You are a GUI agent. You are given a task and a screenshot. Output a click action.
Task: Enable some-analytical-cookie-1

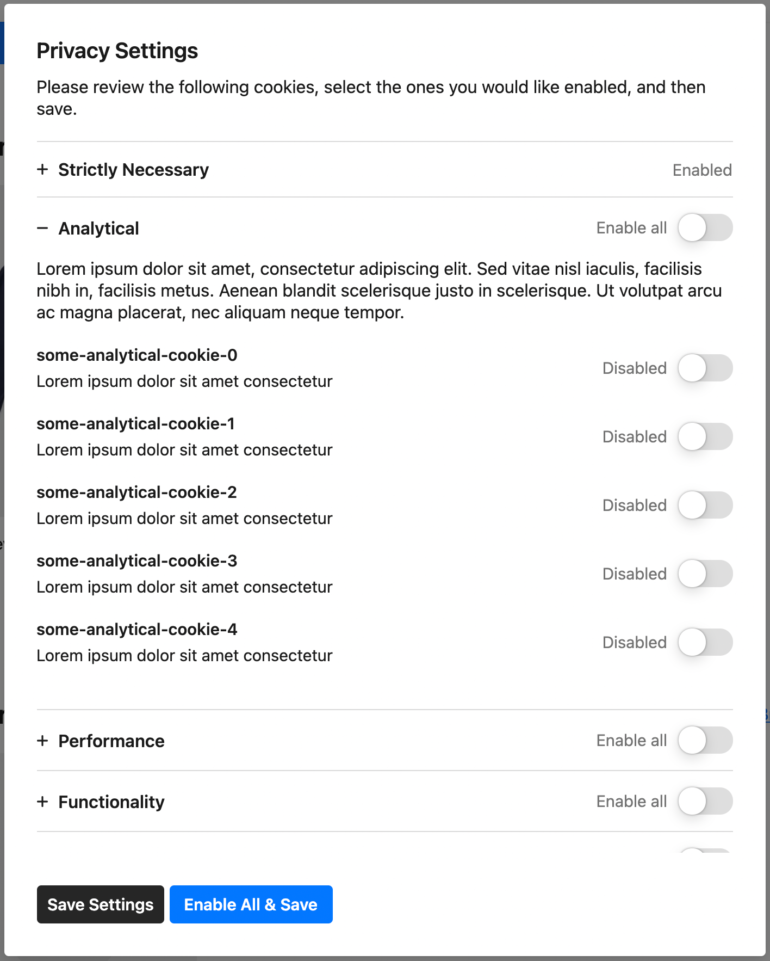coord(705,436)
